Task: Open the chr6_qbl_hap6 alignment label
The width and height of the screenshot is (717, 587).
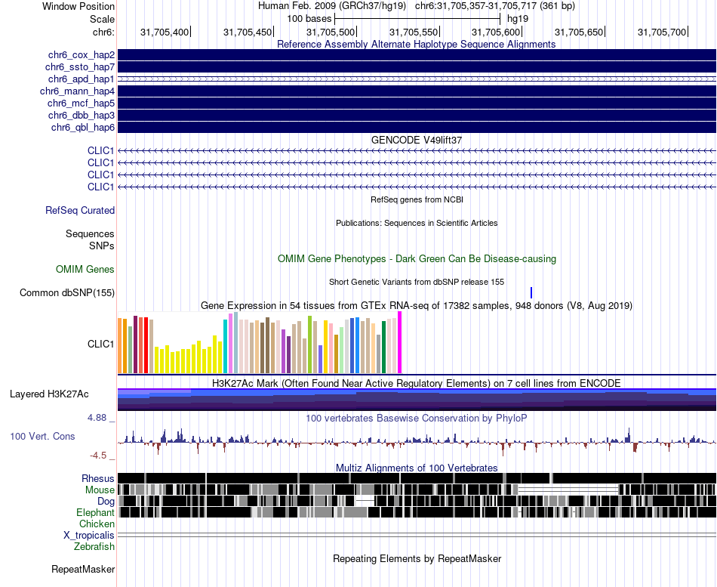Action: point(83,127)
